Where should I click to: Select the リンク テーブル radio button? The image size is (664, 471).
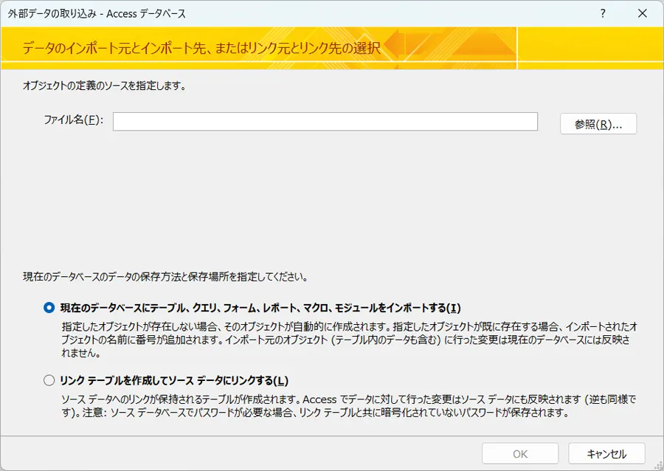[x=49, y=381]
